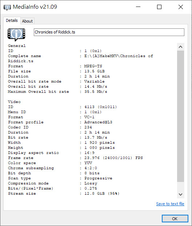Maximize the MediaInfo window
The width and height of the screenshot is (192, 226).
[x=159, y=7]
